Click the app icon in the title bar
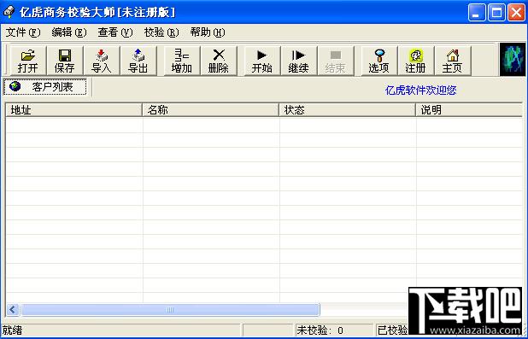 point(9,12)
